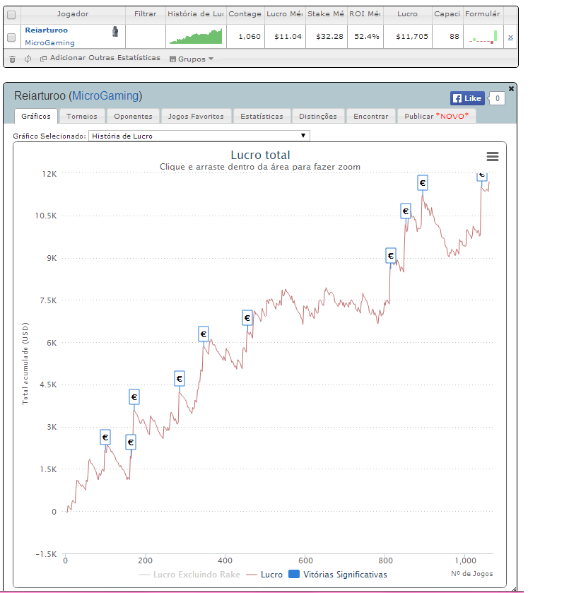Open the chart hamburger menu icon
This screenshot has width=581, height=593.
[492, 156]
